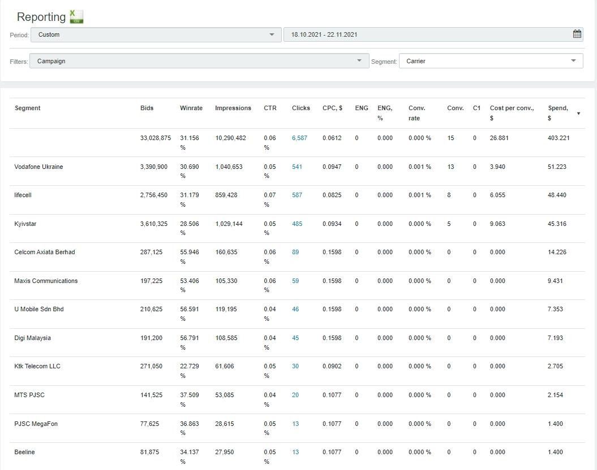The image size is (597, 470).
Task: Sort by Cost per conv. column header
Action: pos(512,108)
